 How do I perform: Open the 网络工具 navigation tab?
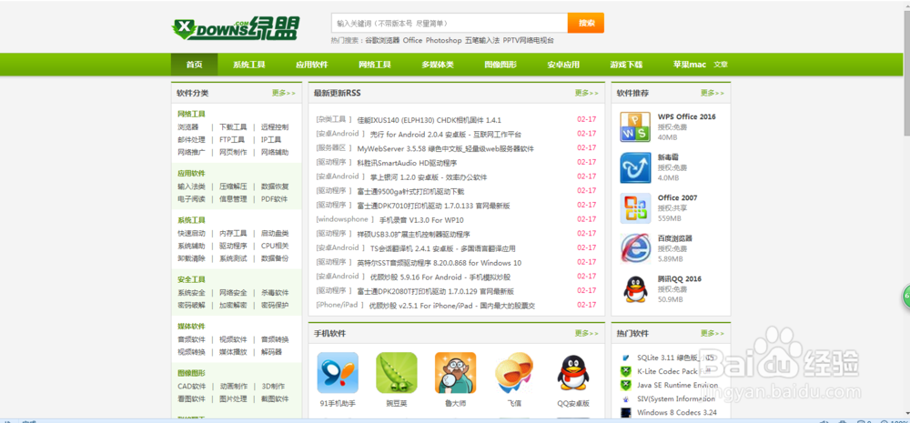point(375,65)
